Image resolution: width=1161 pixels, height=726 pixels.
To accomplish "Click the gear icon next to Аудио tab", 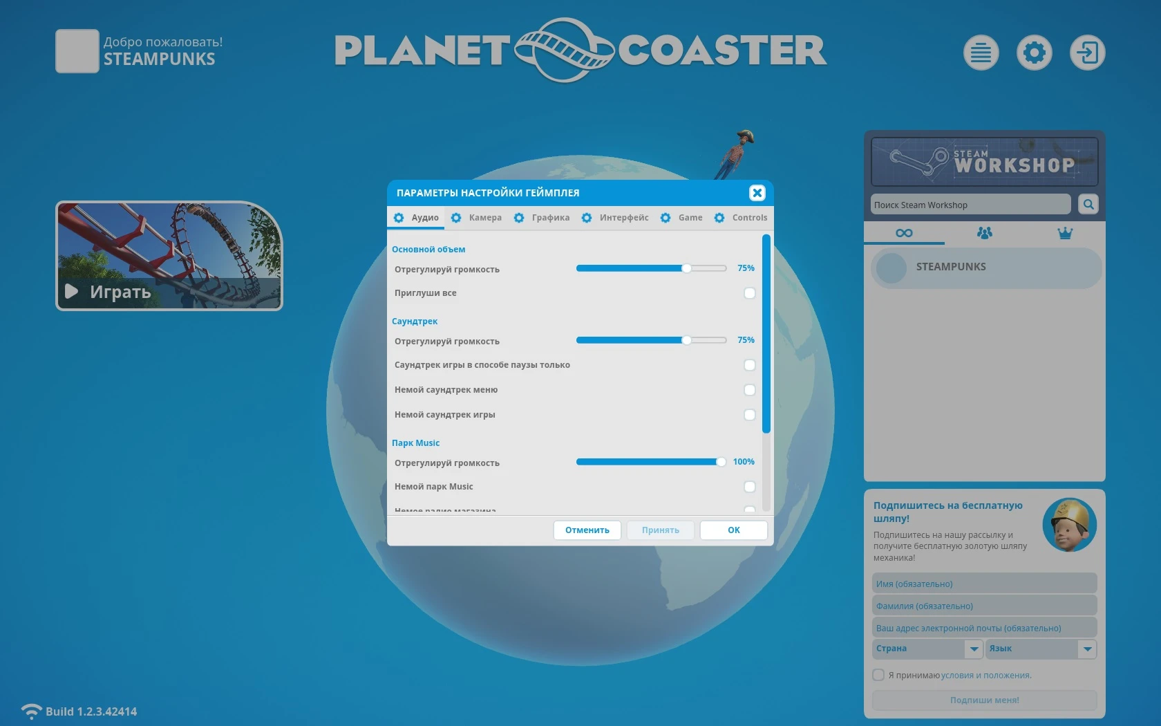I will pyautogui.click(x=398, y=217).
